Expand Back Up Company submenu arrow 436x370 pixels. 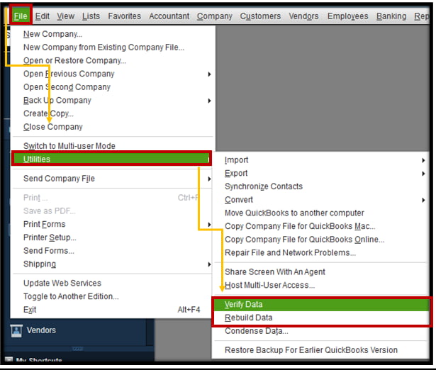click(209, 101)
